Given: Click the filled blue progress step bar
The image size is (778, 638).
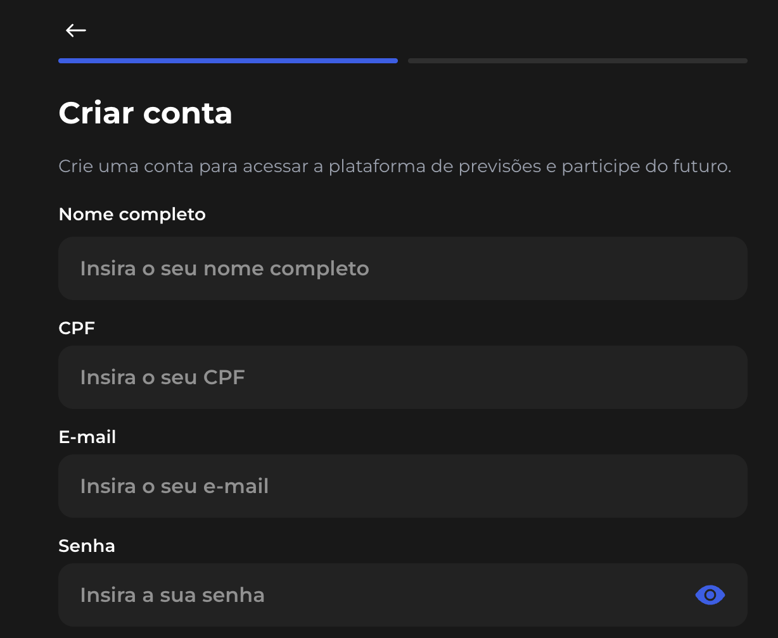Looking at the screenshot, I should coord(228,61).
